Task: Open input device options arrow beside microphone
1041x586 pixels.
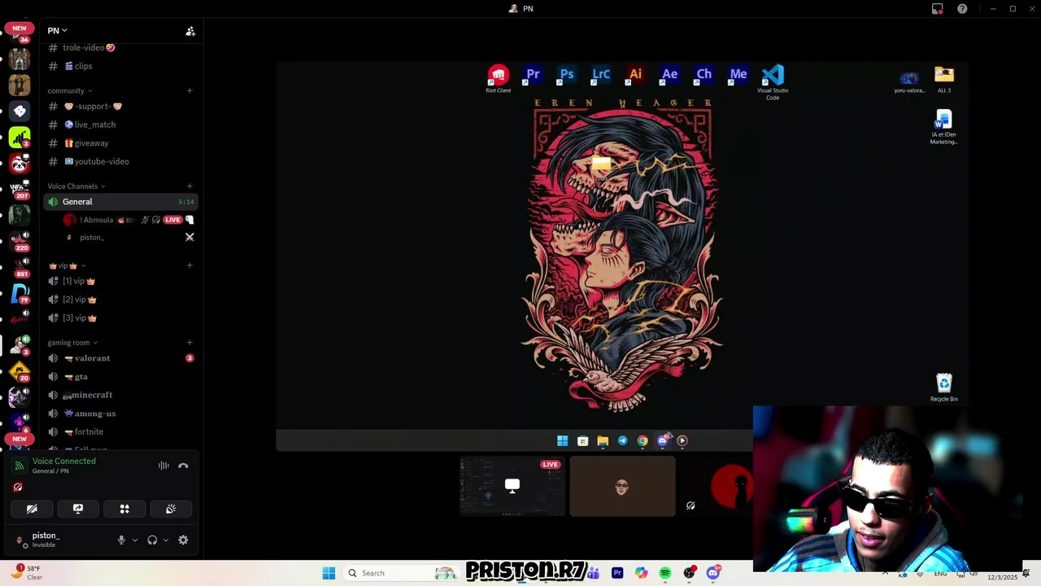Action: coord(135,540)
